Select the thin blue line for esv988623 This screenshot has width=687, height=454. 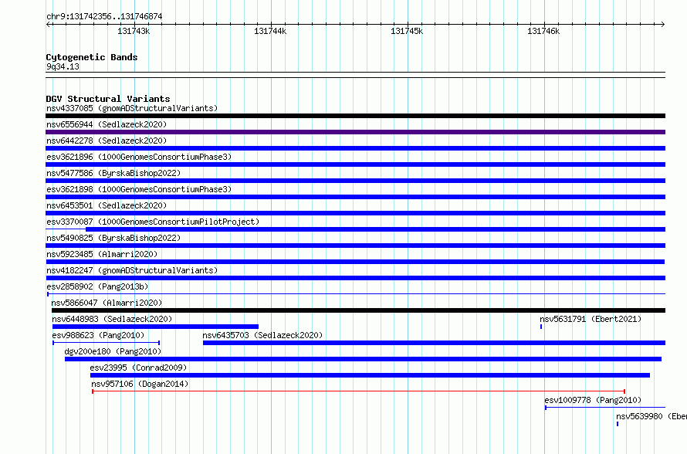click(106, 343)
